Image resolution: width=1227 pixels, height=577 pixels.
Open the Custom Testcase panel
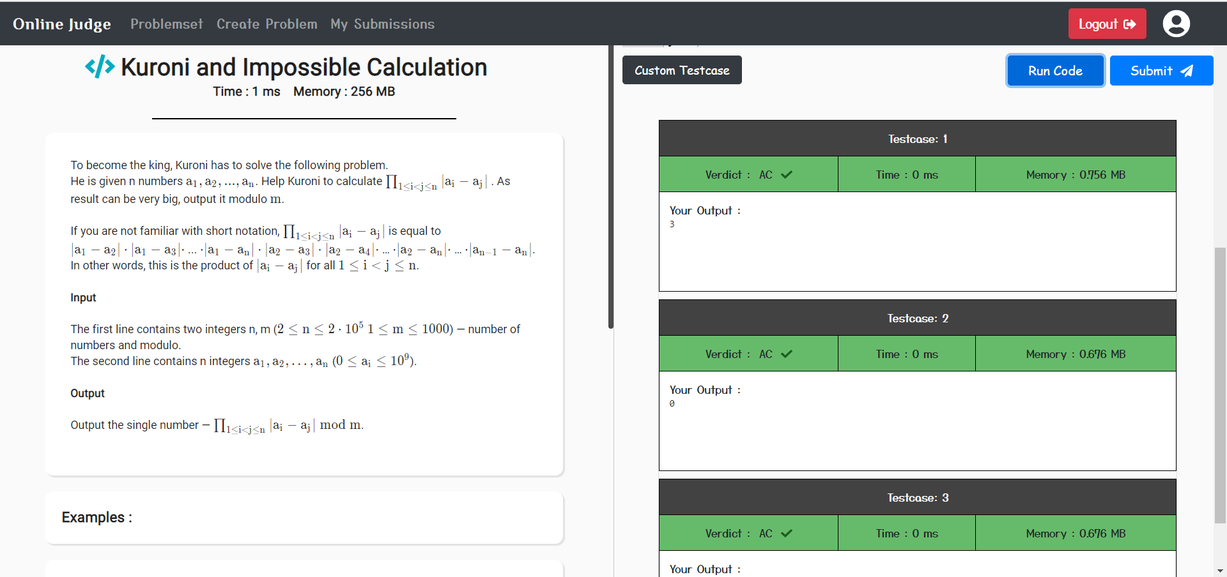[682, 70]
